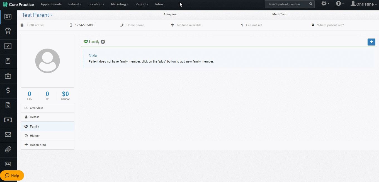Expand the Location menu
Screen dimensions: 379x182
click(x=96, y=4)
